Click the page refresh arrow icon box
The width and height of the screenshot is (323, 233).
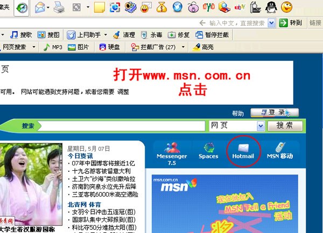76,8
